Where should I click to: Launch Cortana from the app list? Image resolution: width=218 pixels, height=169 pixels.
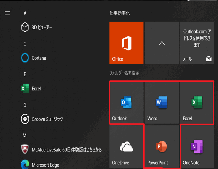(x=33, y=58)
